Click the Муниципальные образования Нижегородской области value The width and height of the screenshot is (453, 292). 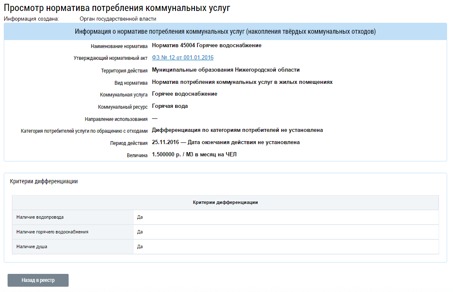click(x=226, y=70)
